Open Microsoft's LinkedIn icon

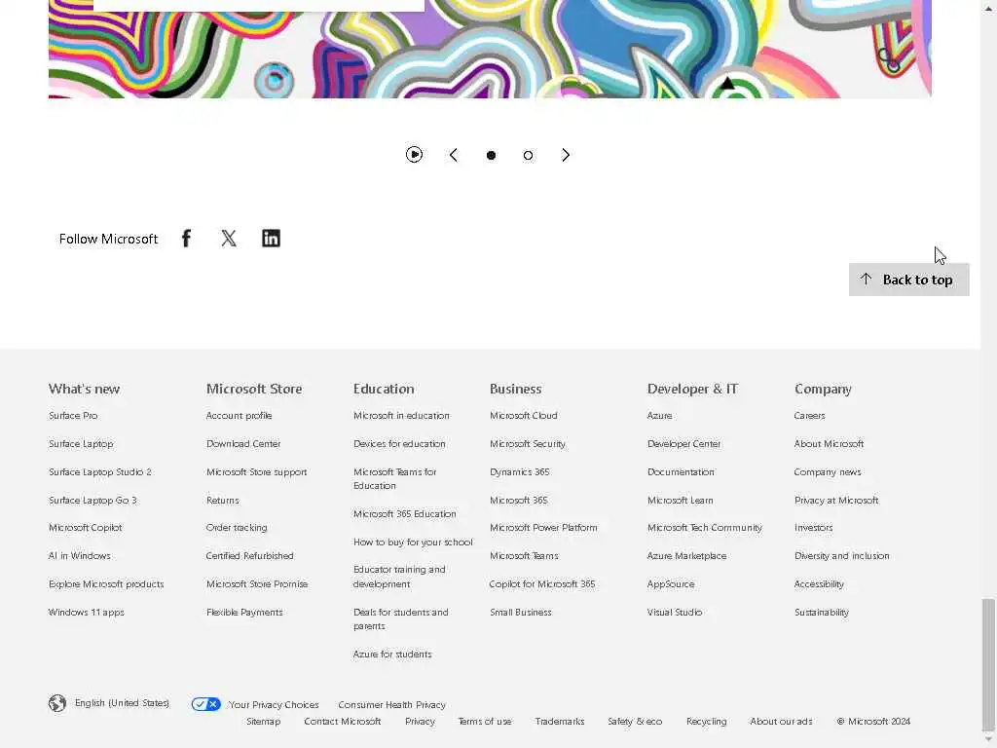pos(271,239)
